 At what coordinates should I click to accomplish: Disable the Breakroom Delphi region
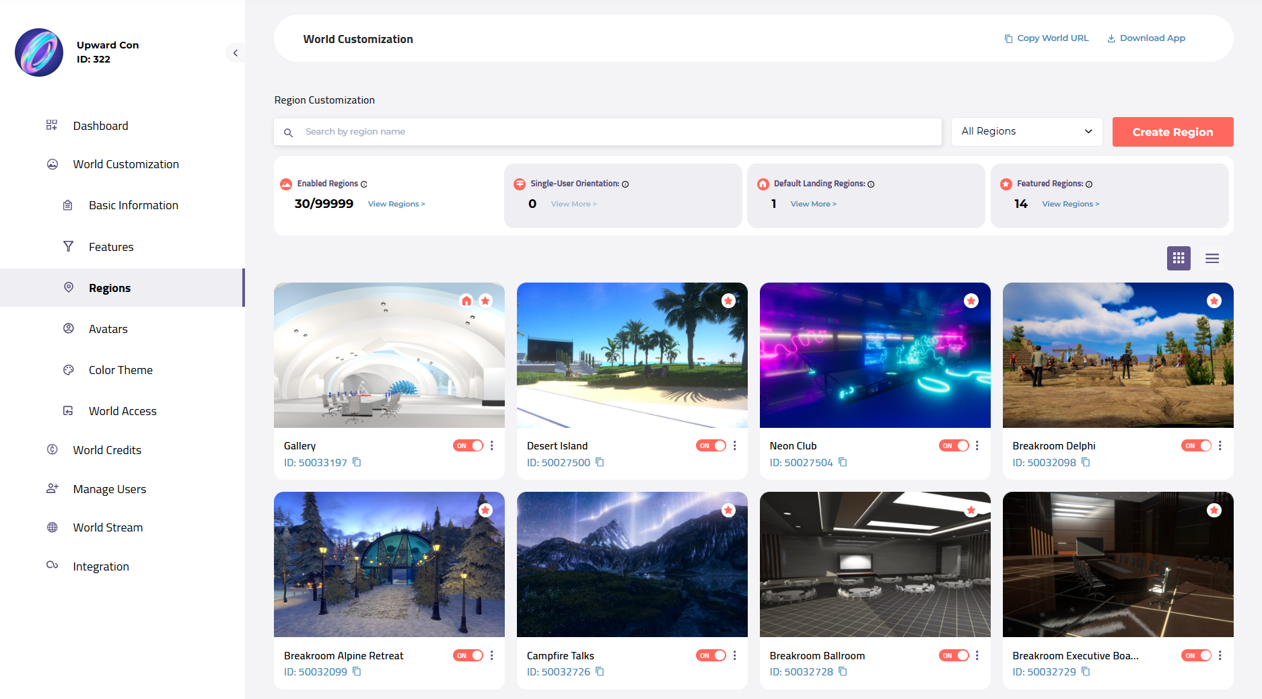pos(1197,445)
